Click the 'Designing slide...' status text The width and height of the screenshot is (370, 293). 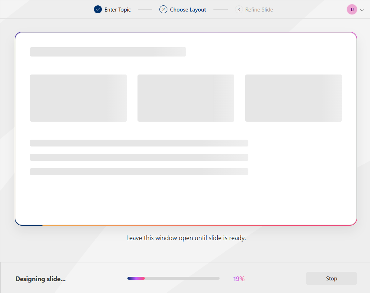(41, 279)
